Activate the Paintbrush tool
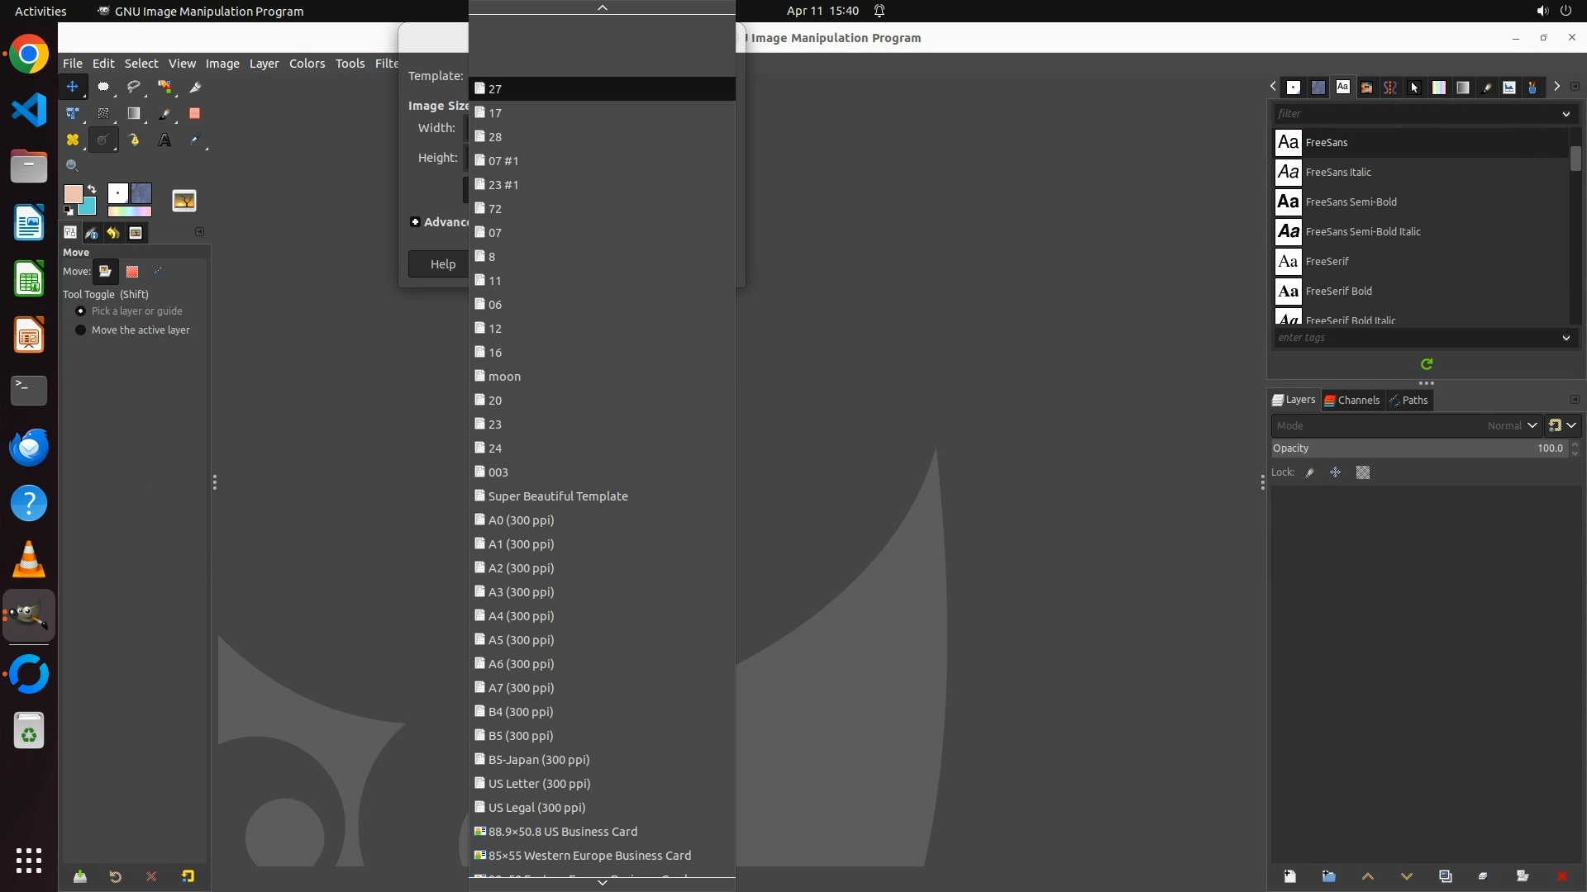Image resolution: width=1587 pixels, height=892 pixels. point(164,114)
